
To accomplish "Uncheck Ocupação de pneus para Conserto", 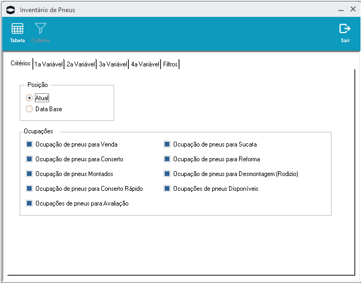I will pos(30,159).
